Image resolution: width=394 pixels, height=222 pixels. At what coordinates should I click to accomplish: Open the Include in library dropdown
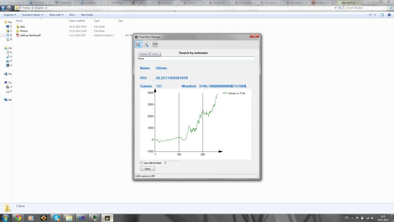33,15
